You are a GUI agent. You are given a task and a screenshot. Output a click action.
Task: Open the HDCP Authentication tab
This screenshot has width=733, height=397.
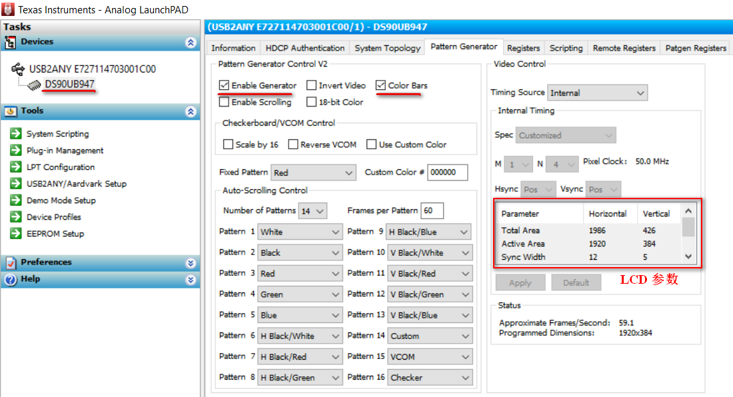tap(305, 48)
